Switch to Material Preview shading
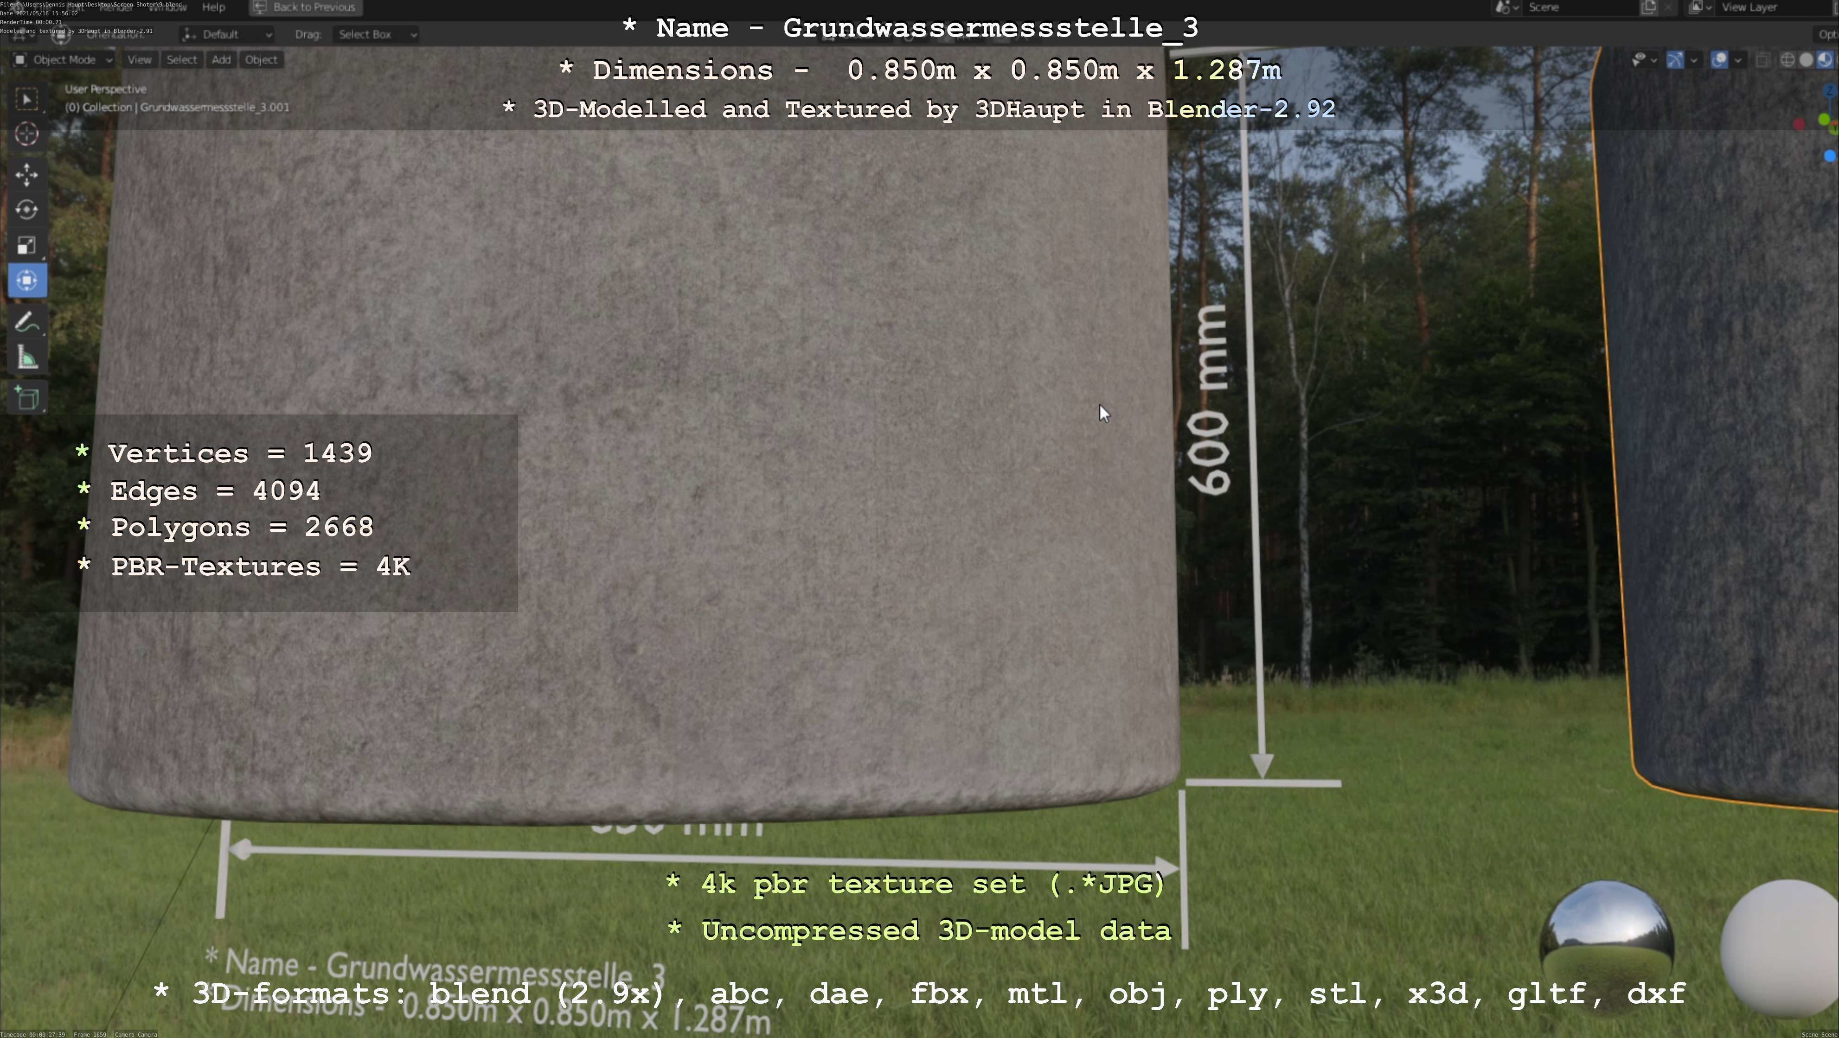The height and width of the screenshot is (1038, 1839). pyautogui.click(x=1825, y=60)
